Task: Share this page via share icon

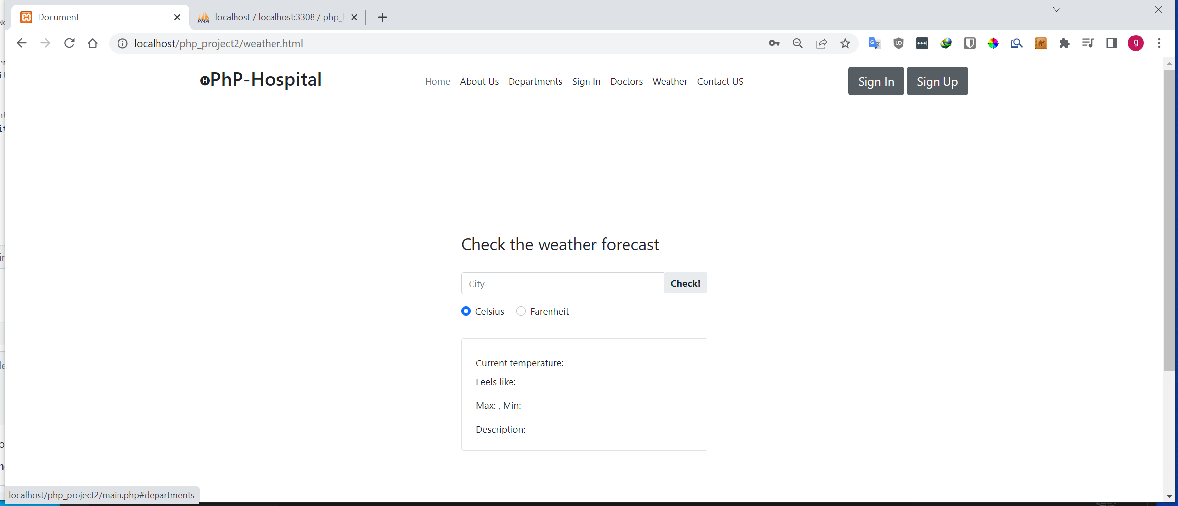Action: pyautogui.click(x=822, y=43)
